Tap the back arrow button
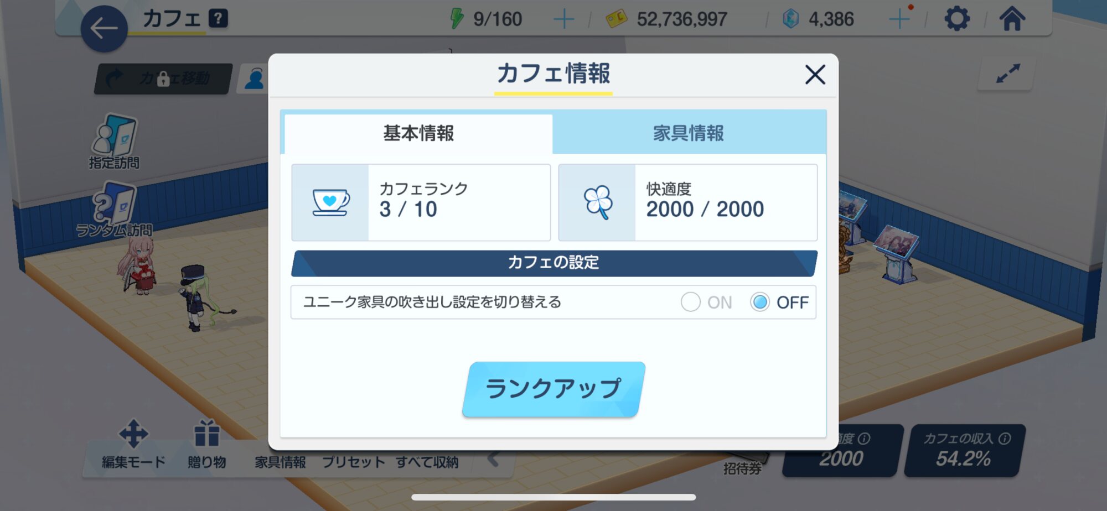 [104, 29]
